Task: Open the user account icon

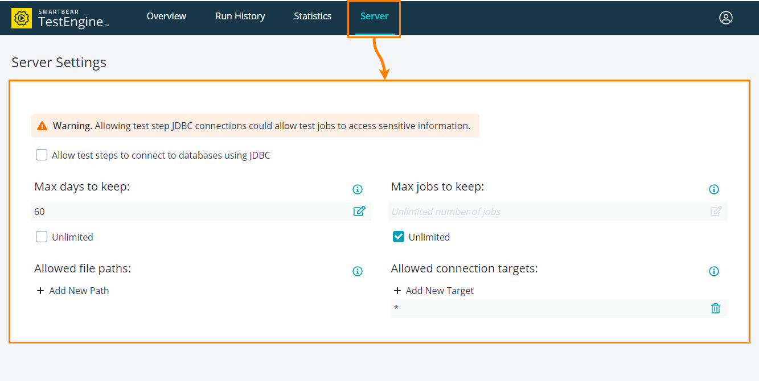Action: click(726, 18)
